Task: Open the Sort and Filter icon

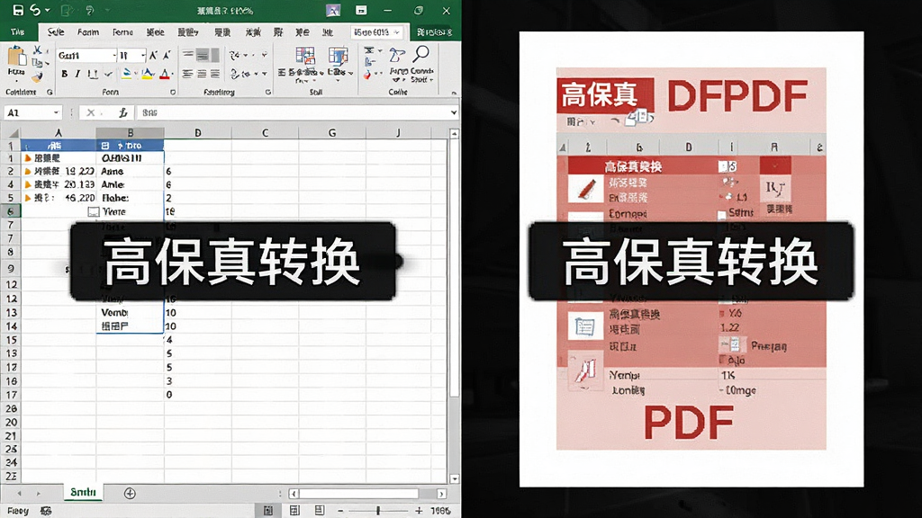Action: [397, 57]
